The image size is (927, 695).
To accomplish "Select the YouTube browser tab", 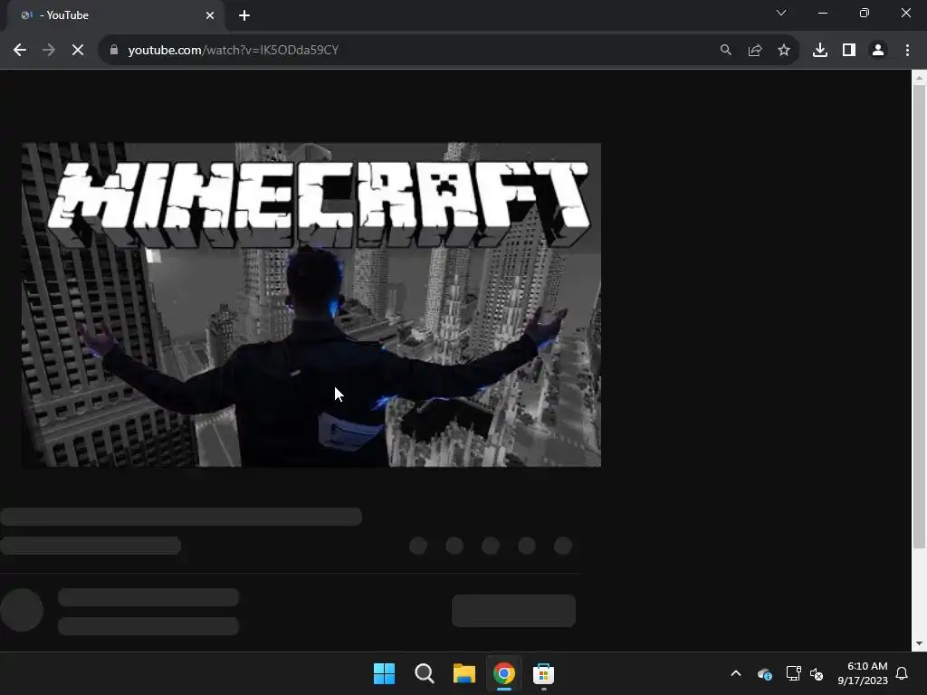I will tap(115, 15).
